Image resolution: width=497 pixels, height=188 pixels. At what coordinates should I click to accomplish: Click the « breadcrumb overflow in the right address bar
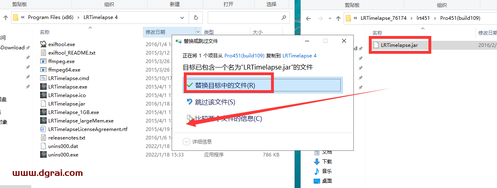click(x=356, y=18)
